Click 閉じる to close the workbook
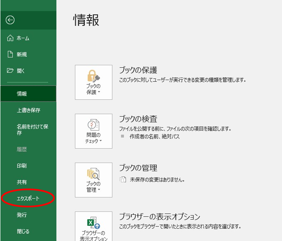This screenshot has height=241, width=282. pyautogui.click(x=28, y=231)
